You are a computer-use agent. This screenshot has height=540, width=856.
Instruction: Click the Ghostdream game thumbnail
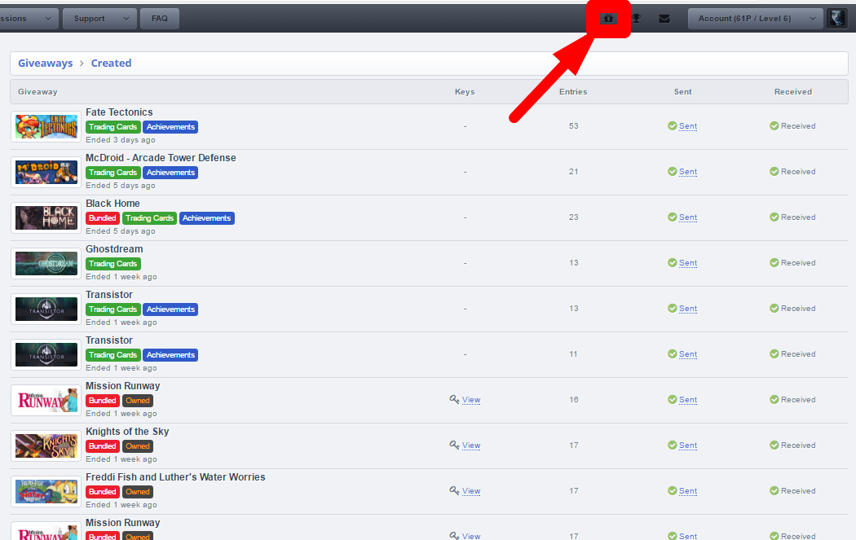tap(46, 263)
